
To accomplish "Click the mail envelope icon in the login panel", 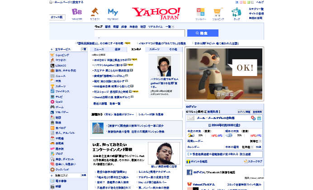I will [190, 118].
